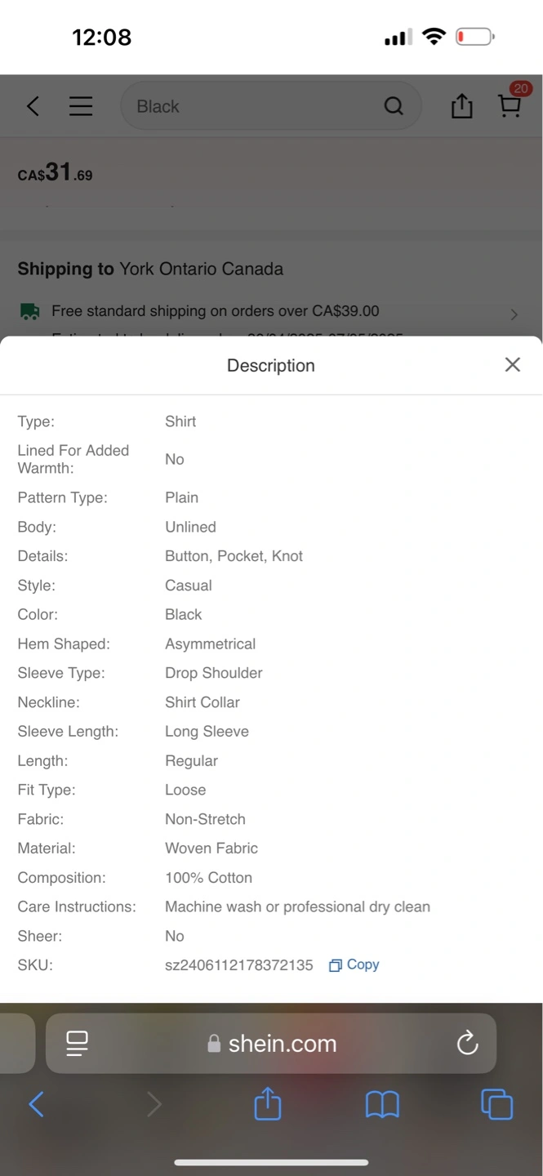This screenshot has height=1176, width=543.
Task: Expand shipping details with the right chevron
Action: [514, 314]
